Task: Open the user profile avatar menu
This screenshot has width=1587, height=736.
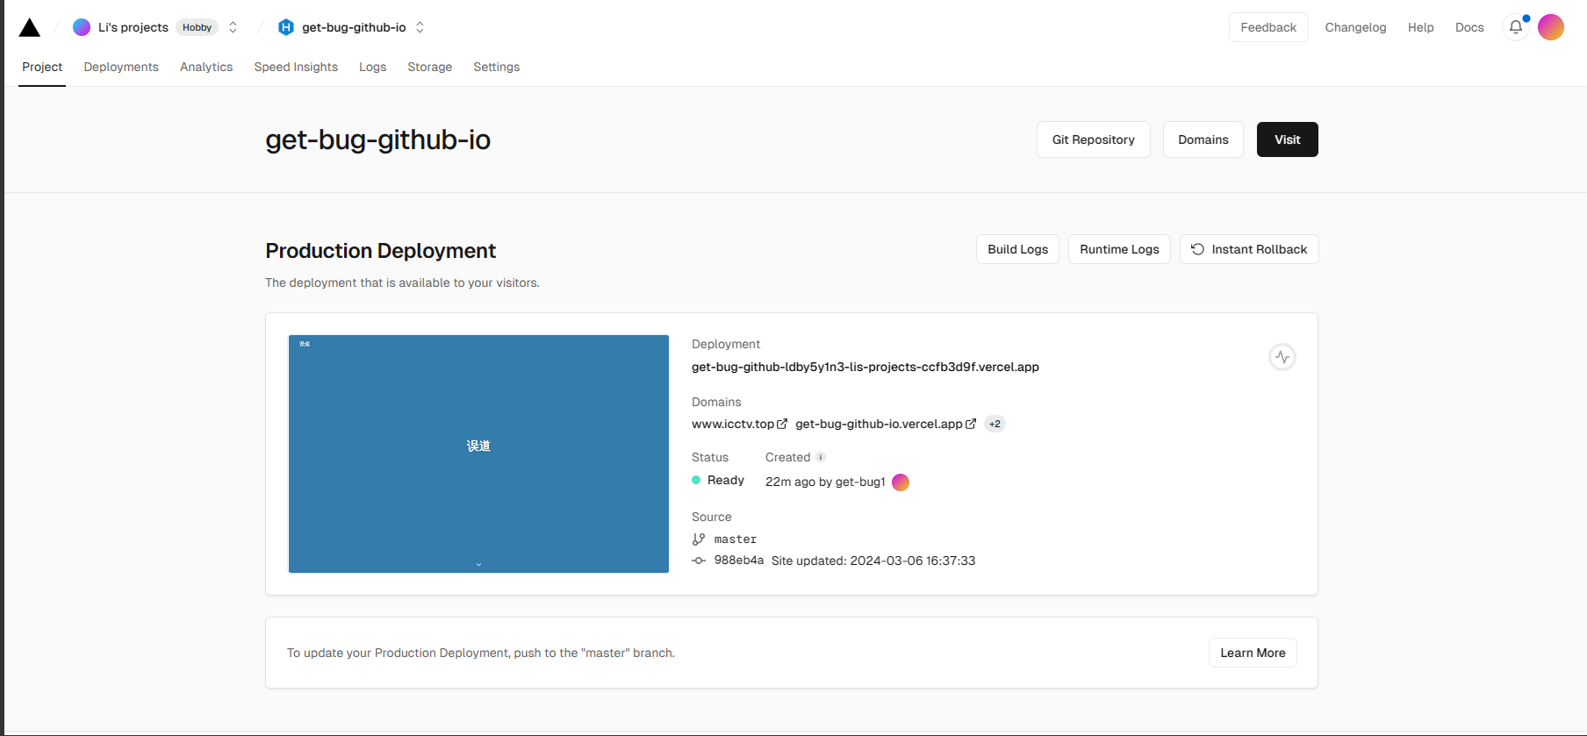Action: pos(1550,27)
